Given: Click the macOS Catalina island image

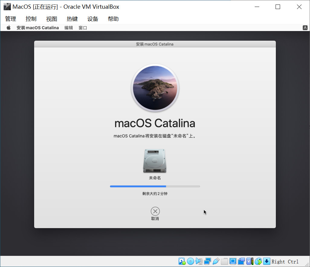Looking at the screenshot, I should (x=155, y=88).
